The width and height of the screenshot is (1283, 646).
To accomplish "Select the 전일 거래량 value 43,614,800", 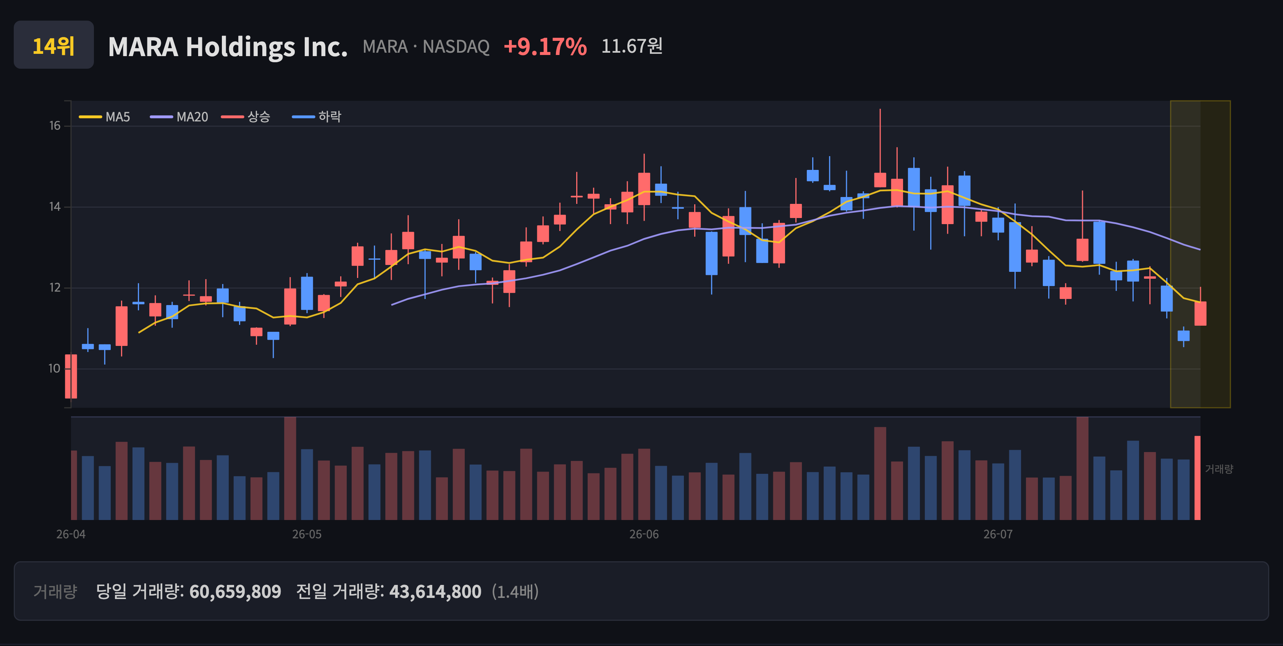I will pyautogui.click(x=435, y=592).
